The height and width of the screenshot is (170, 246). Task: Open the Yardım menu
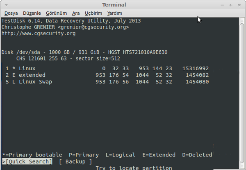tap(114, 13)
